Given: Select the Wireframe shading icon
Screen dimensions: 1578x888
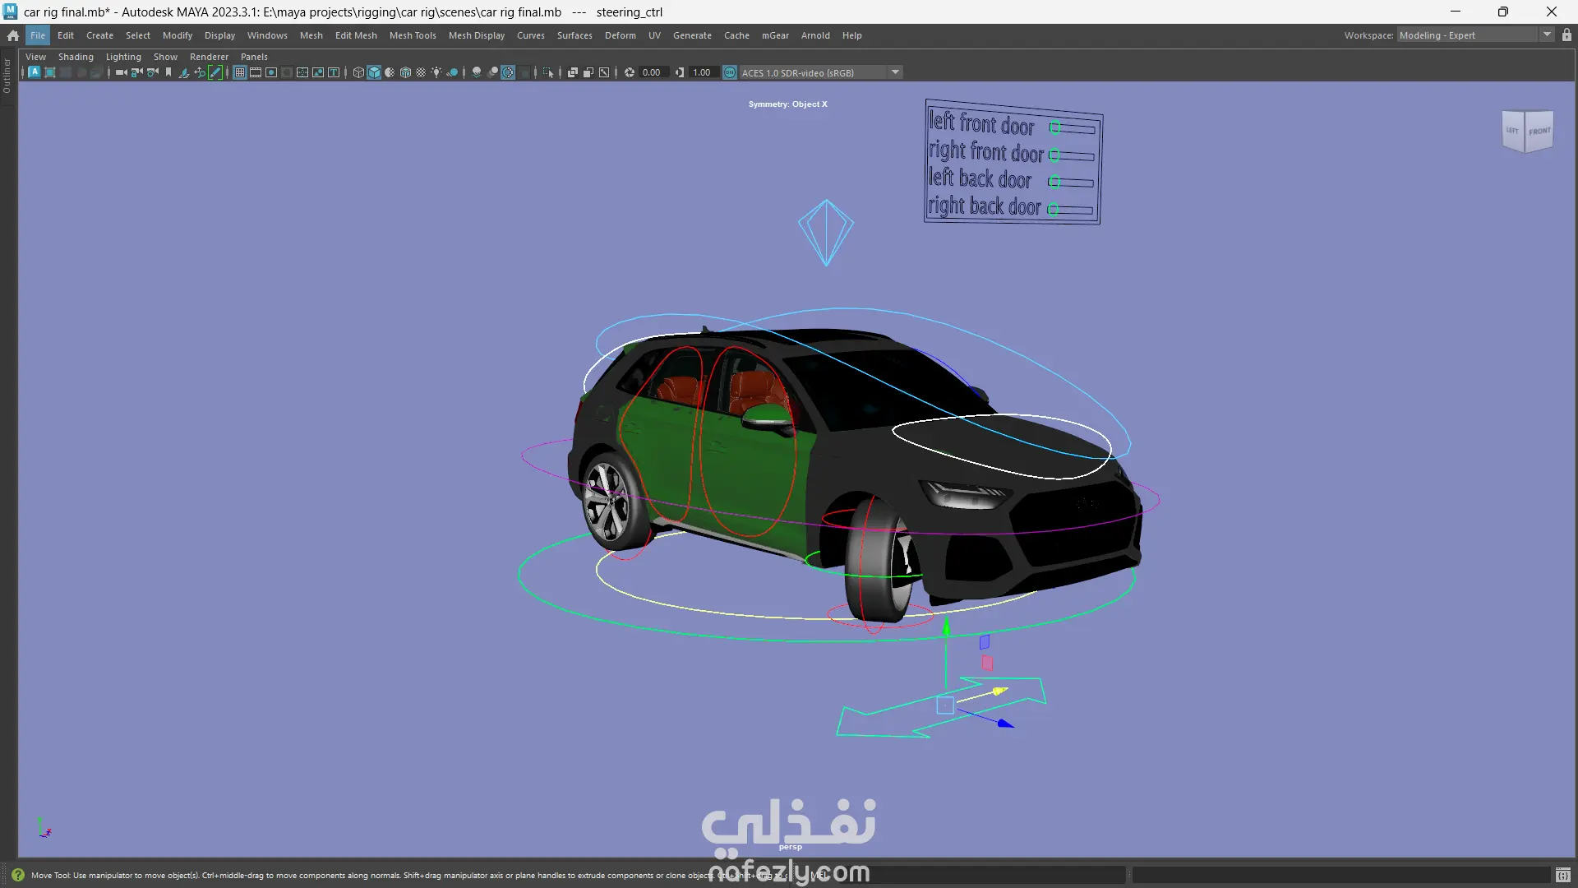Looking at the screenshot, I should pos(358,72).
